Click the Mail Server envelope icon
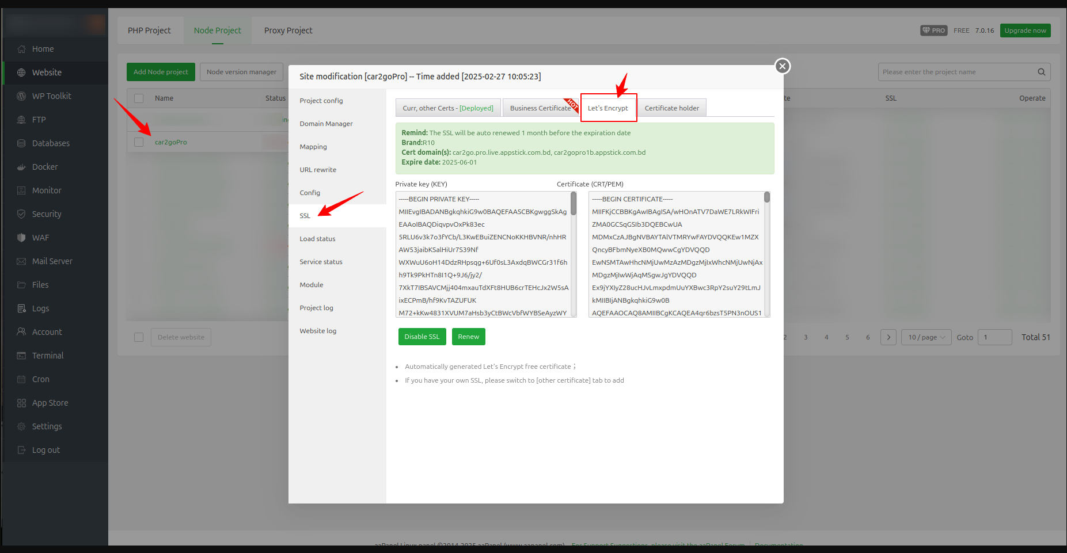 tap(21, 261)
